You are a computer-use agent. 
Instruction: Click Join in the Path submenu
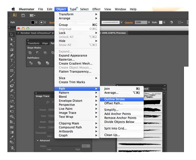(122, 89)
